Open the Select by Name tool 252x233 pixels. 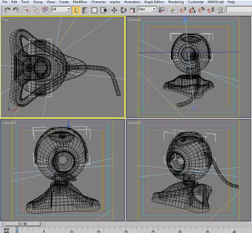[x=85, y=10]
